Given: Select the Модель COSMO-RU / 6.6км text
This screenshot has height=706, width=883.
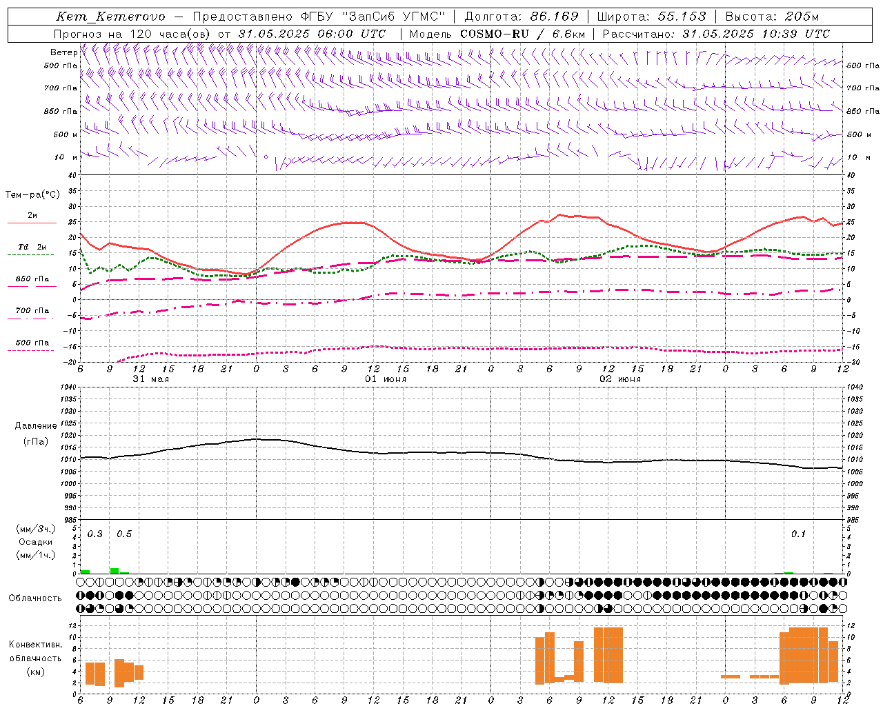Looking at the screenshot, I should [x=497, y=34].
